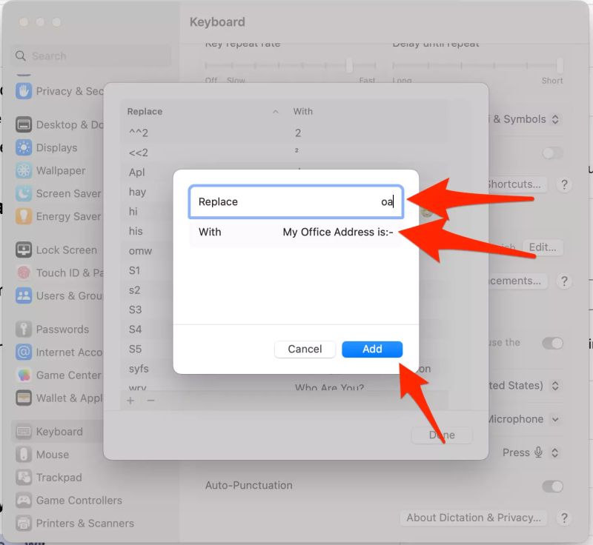Click Printers & Scanners icon
This screenshot has height=545, width=593.
point(24,523)
